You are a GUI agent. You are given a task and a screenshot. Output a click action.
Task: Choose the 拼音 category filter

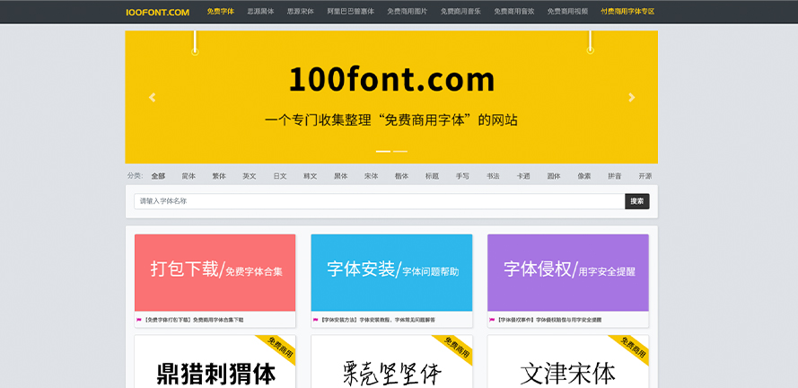(x=615, y=176)
